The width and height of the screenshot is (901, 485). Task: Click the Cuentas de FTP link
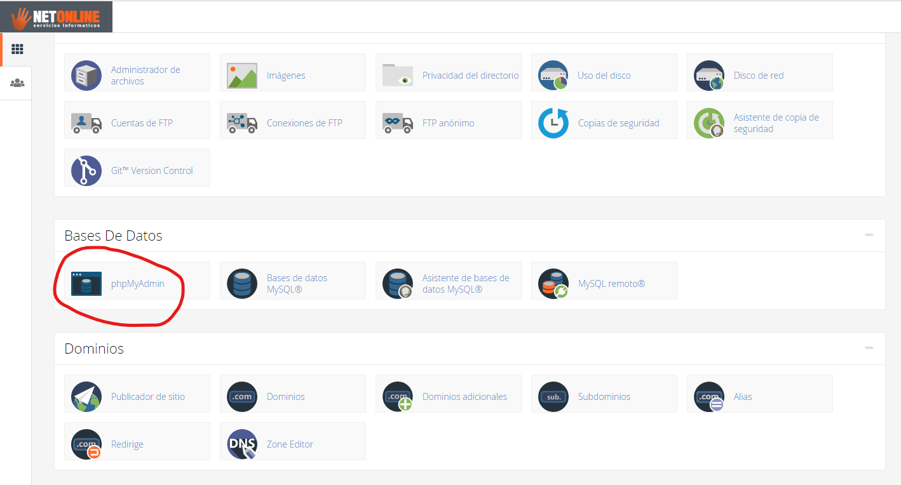coord(142,123)
